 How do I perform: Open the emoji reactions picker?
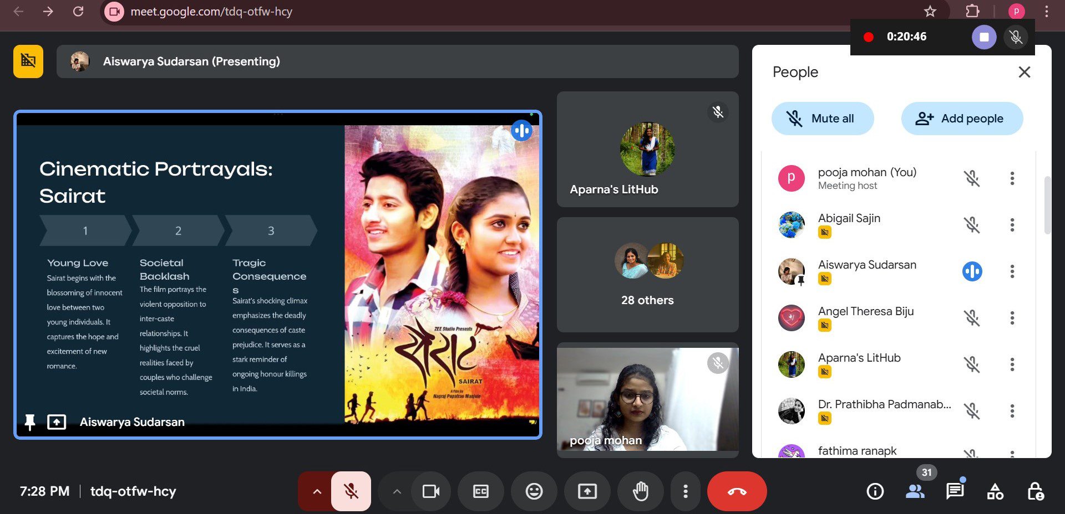tap(534, 491)
